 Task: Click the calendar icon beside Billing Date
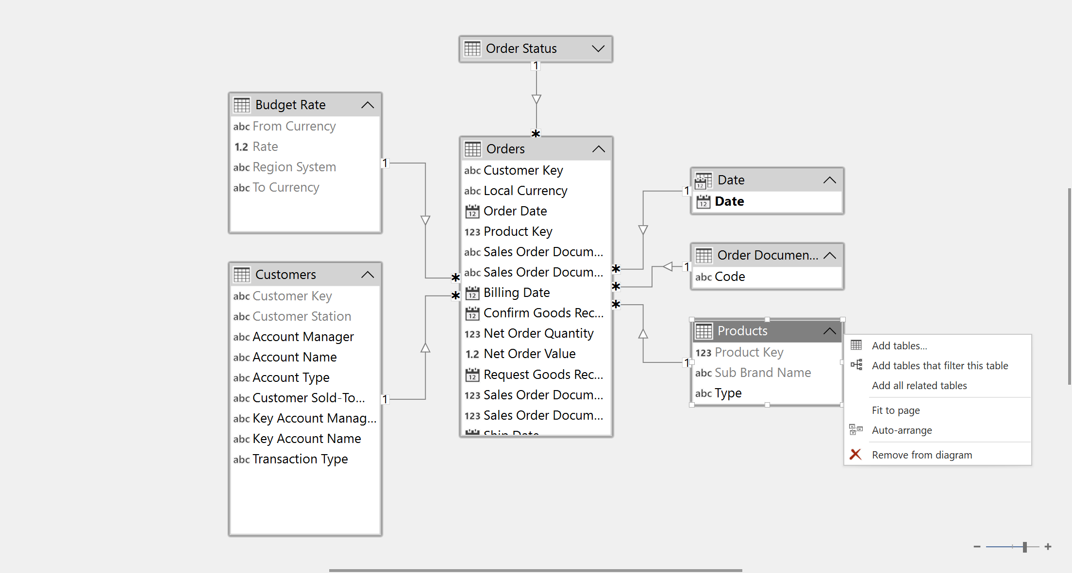click(472, 293)
